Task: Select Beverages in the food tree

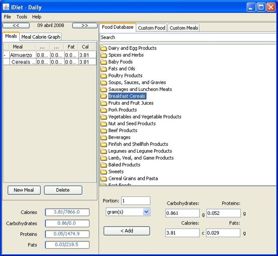Action: (119, 137)
